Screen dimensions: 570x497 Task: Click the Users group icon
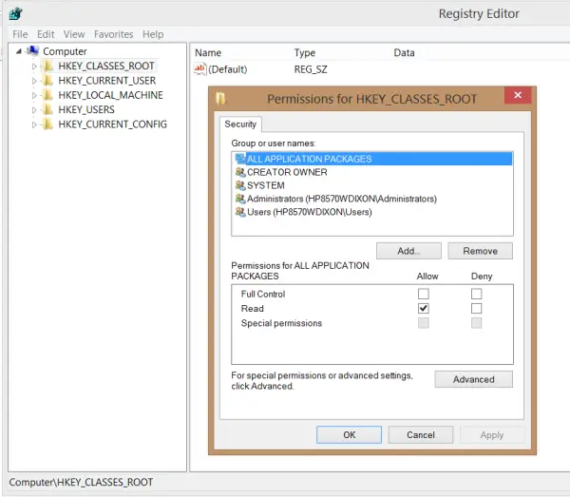click(x=240, y=212)
